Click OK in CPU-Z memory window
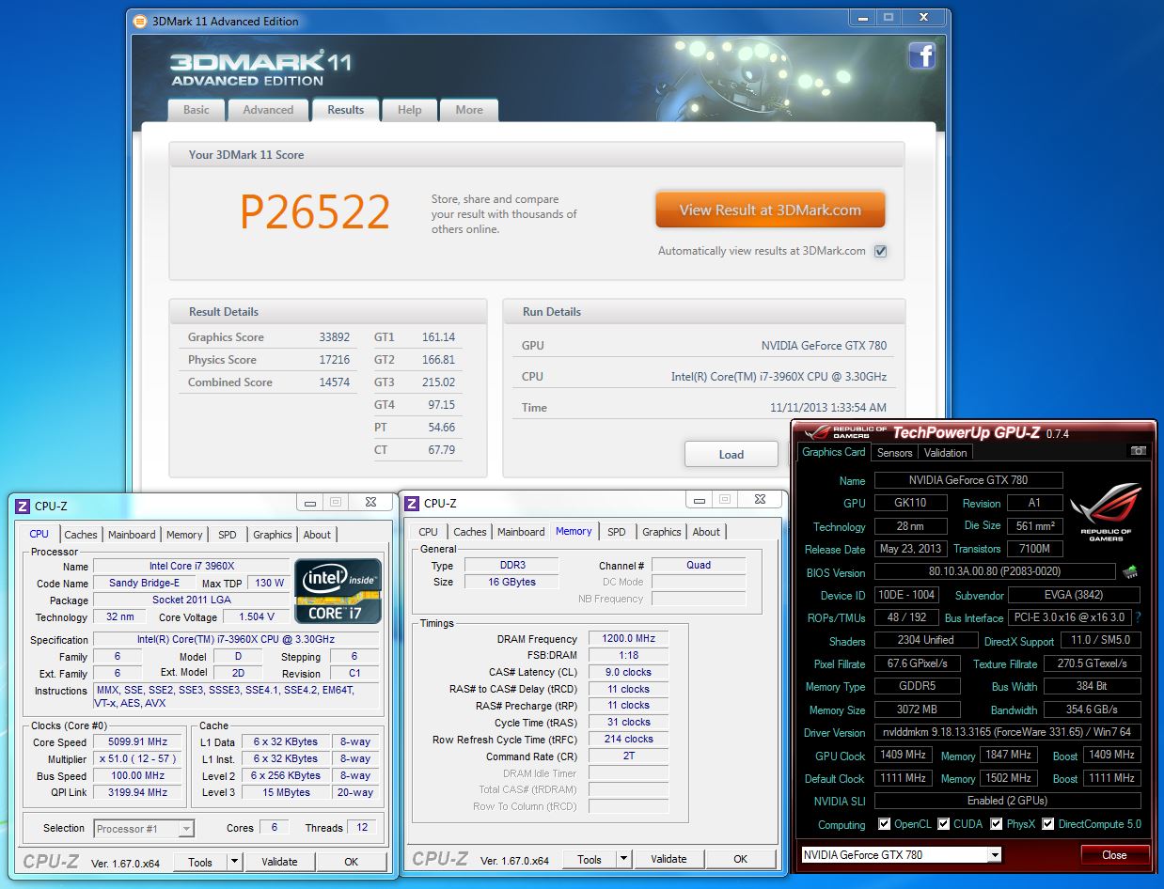The image size is (1164, 889). coord(741,859)
